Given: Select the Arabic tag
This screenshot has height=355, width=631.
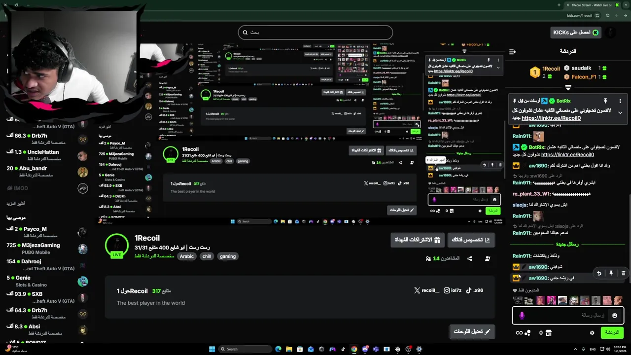Looking at the screenshot, I should pos(187,256).
